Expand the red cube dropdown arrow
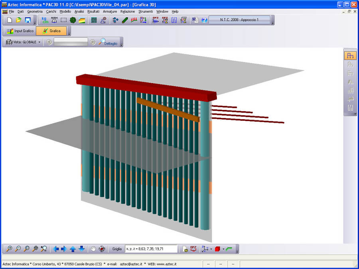This screenshot has width=359, height=269. coord(223,249)
